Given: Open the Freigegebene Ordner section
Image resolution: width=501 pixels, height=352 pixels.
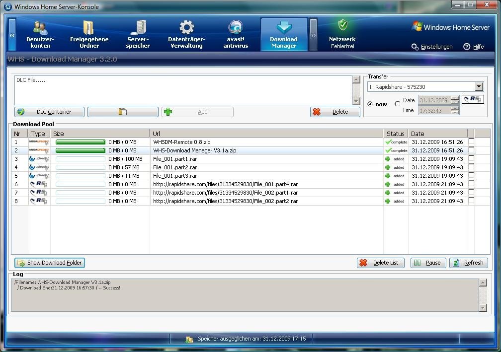Looking at the screenshot, I should [89, 34].
